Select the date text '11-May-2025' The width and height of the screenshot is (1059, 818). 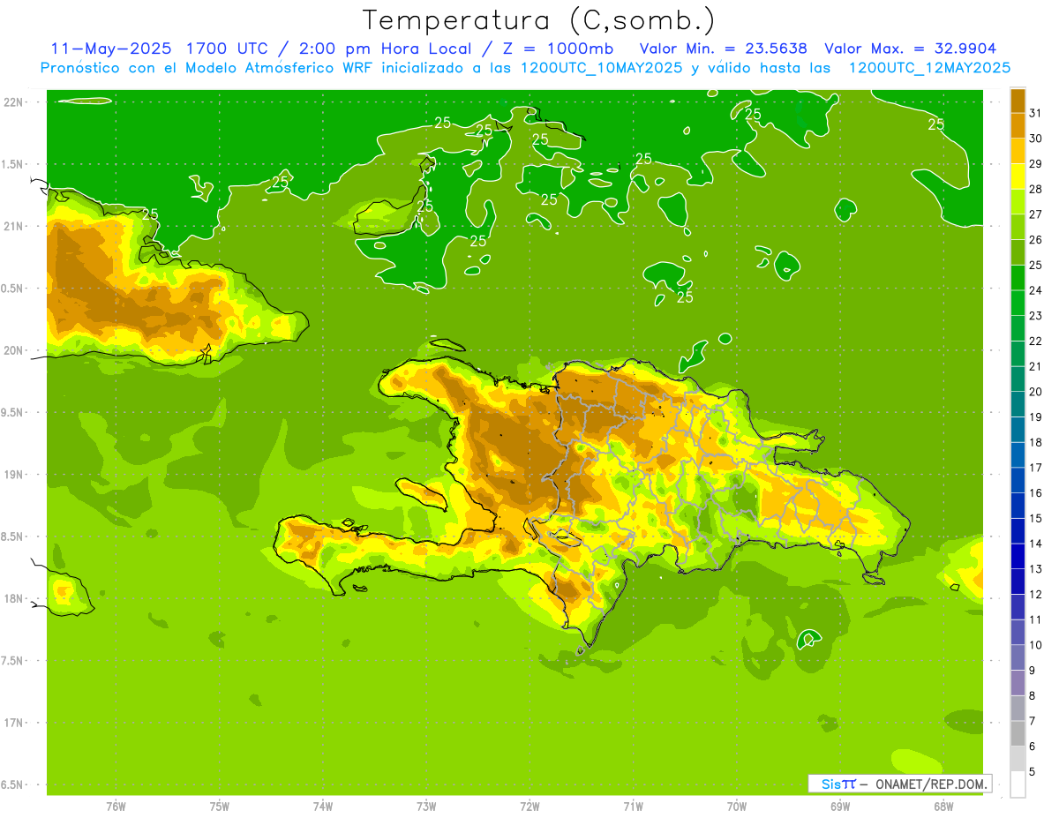[111, 49]
